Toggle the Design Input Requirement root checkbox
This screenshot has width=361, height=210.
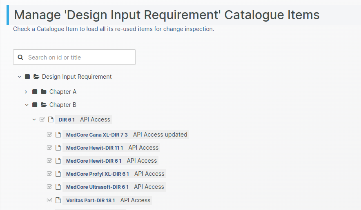[x=27, y=77]
